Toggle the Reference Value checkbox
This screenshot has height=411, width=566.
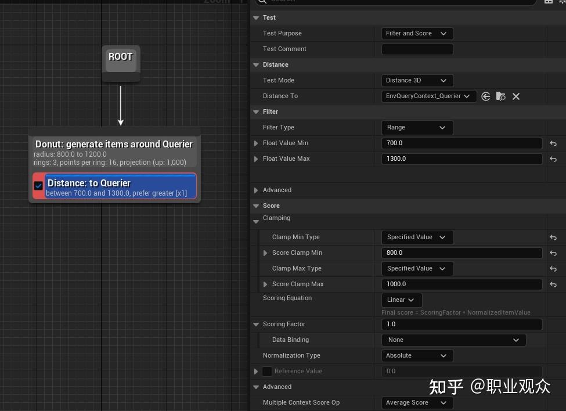pos(266,371)
